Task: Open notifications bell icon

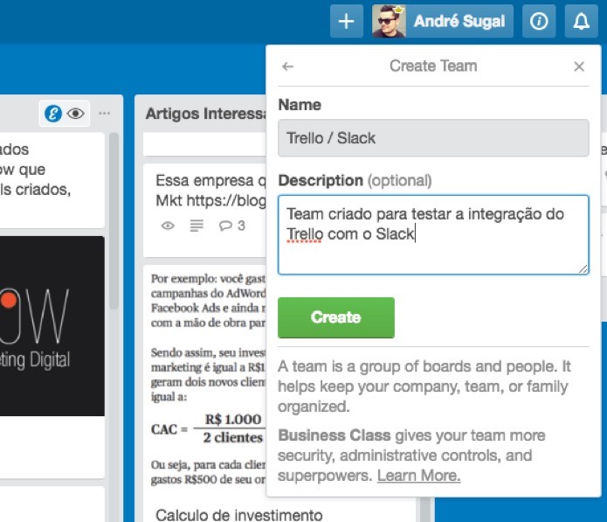Action: [581, 21]
